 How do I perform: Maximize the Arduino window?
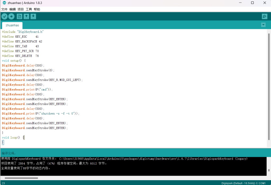tap(252, 3)
